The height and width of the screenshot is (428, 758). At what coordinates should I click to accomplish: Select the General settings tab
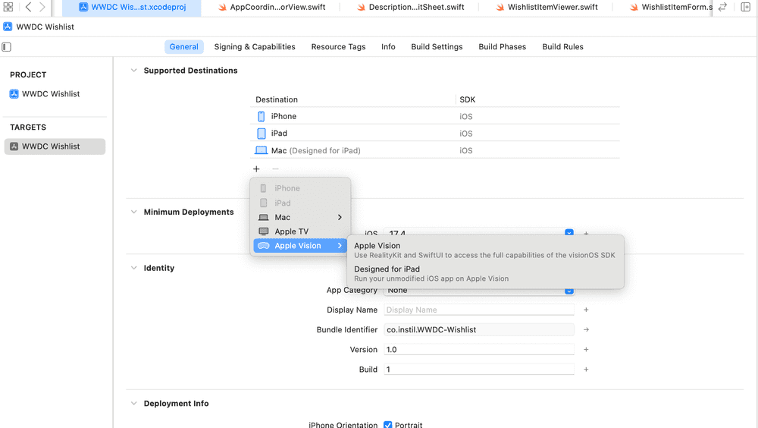click(x=183, y=47)
